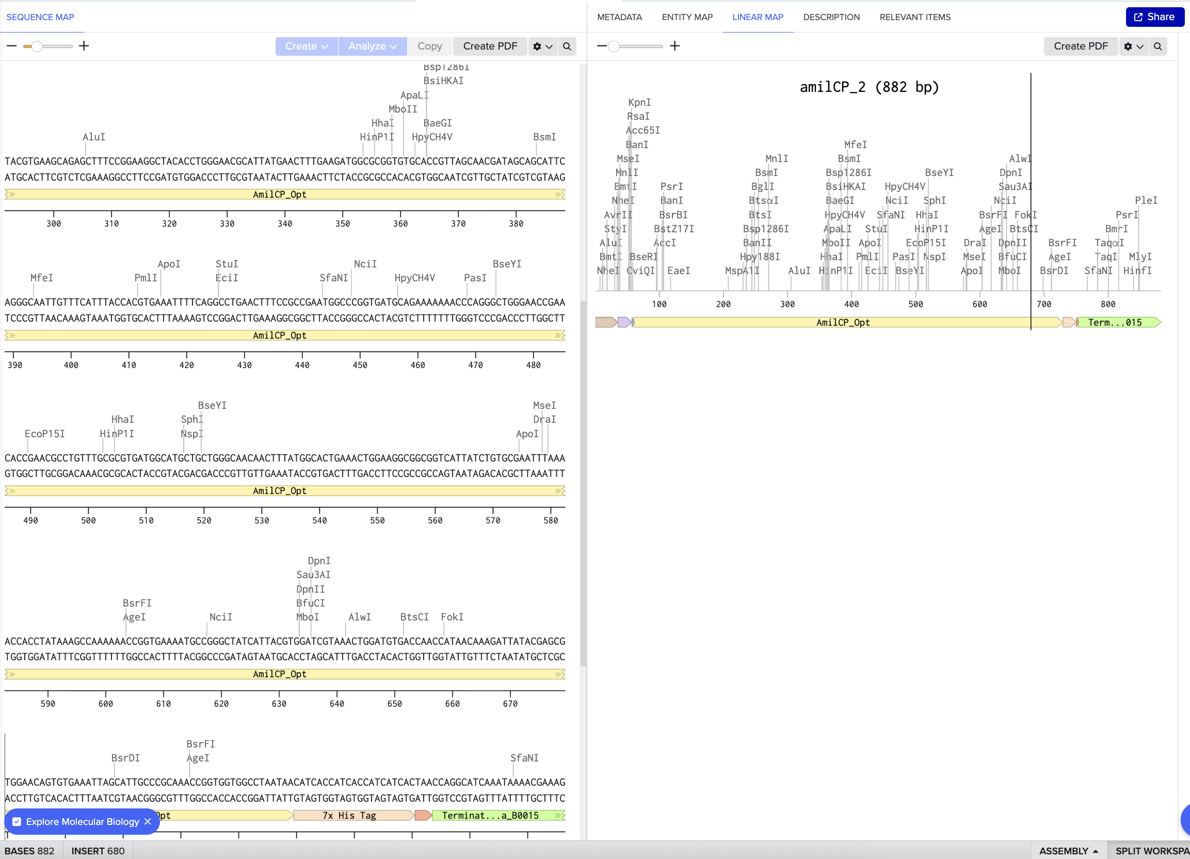1190x859 pixels.
Task: Open the Create dropdown
Action: (306, 46)
